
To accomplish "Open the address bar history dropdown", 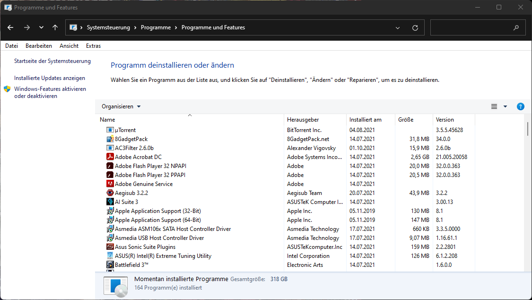I will click(x=397, y=27).
